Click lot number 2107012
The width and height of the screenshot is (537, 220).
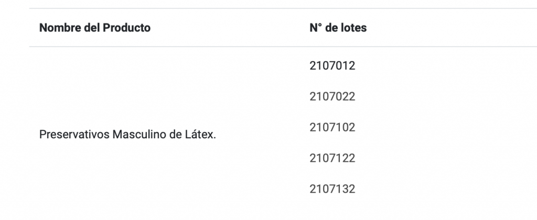(332, 66)
